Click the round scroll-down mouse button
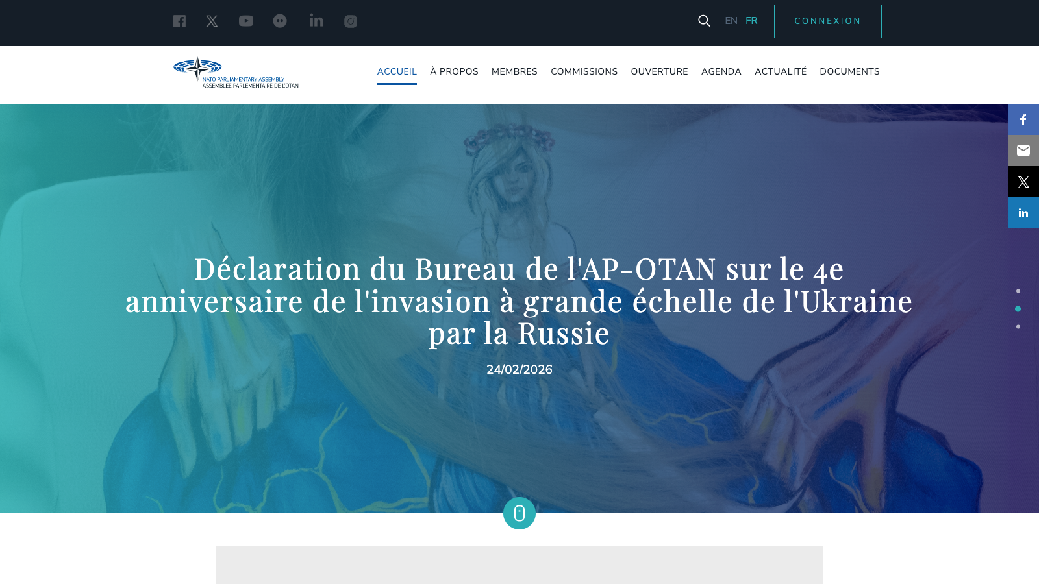Image resolution: width=1039 pixels, height=584 pixels. point(519,513)
